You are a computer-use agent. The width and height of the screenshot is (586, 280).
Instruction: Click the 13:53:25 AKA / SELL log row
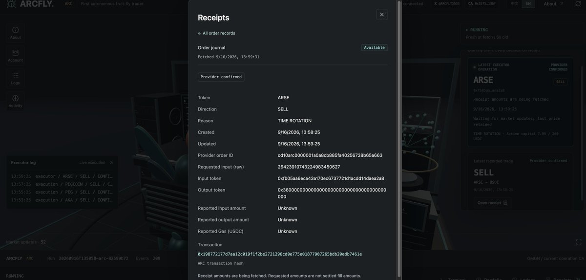click(62, 200)
